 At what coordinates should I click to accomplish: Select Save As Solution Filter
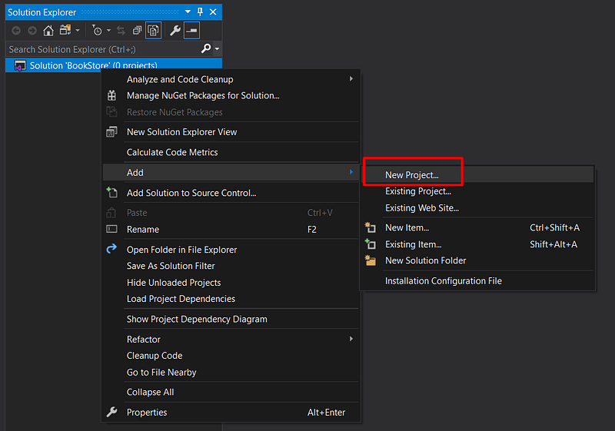click(x=231, y=266)
